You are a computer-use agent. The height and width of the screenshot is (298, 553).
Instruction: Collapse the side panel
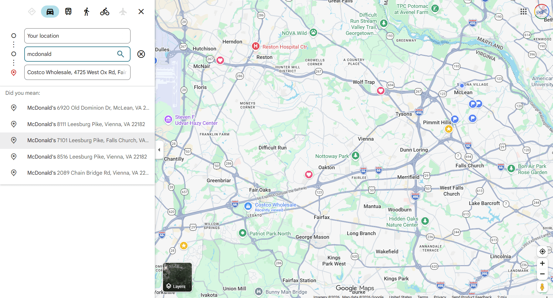coord(159,150)
